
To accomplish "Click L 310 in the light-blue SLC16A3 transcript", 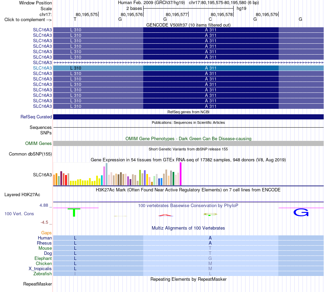I will point(76,68).
